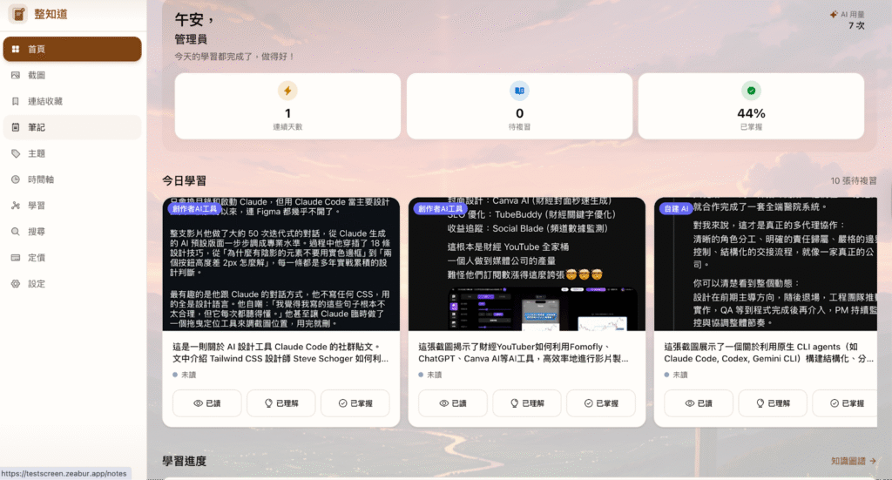Click the 44% 已掌握 stat card
Image resolution: width=892 pixels, height=480 pixels.
pos(751,105)
